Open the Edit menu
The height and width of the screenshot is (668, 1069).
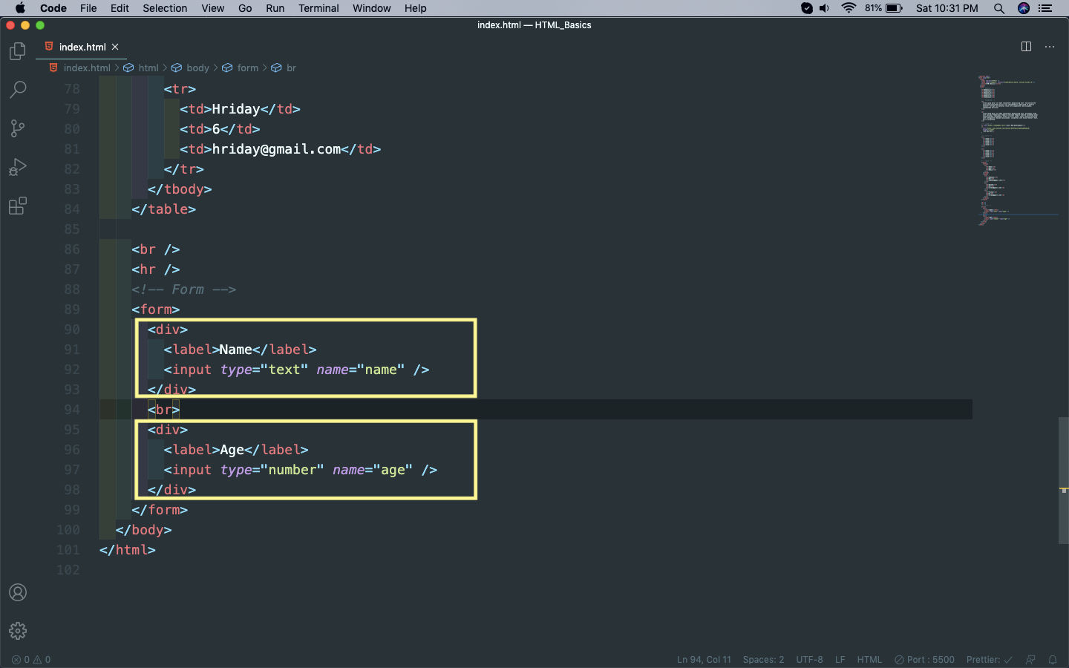click(120, 8)
